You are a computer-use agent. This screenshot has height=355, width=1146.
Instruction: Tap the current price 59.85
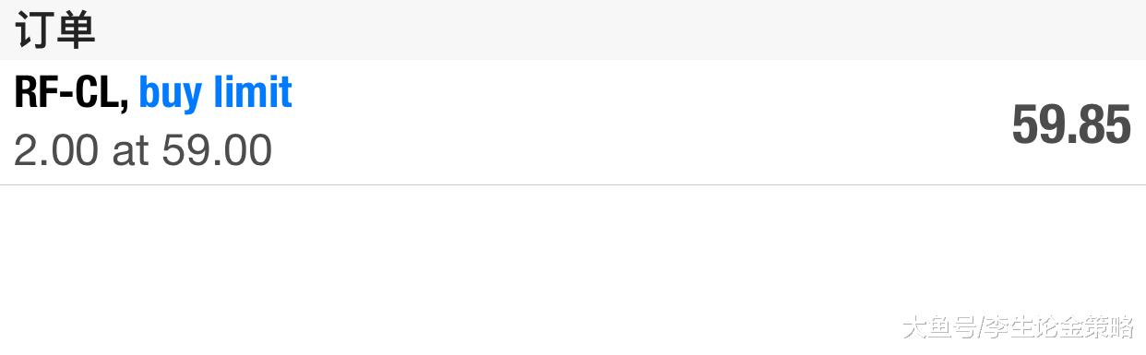pyautogui.click(x=1071, y=124)
